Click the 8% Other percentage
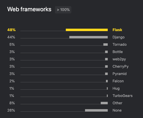Viewport: 143px width, 118px height. (x=12, y=103)
